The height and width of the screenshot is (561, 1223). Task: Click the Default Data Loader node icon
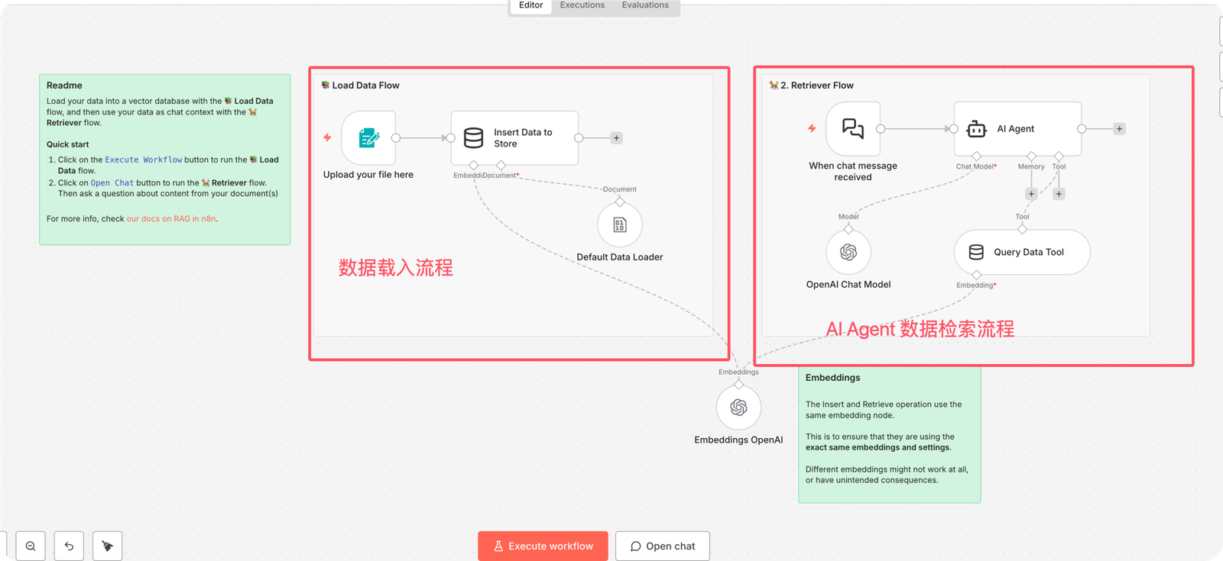click(x=619, y=225)
